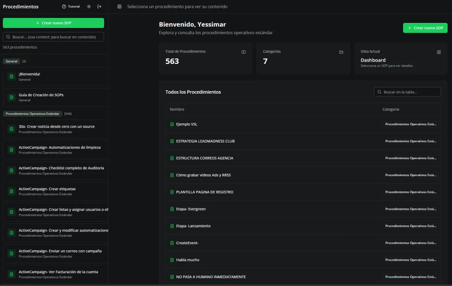Toggle the sidebar panel icon
This screenshot has height=286, width=452.
click(x=119, y=7)
